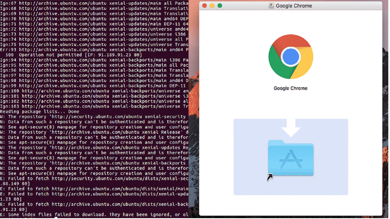
Task: Click the Applications folder shortcut icon
Action: click(291, 158)
